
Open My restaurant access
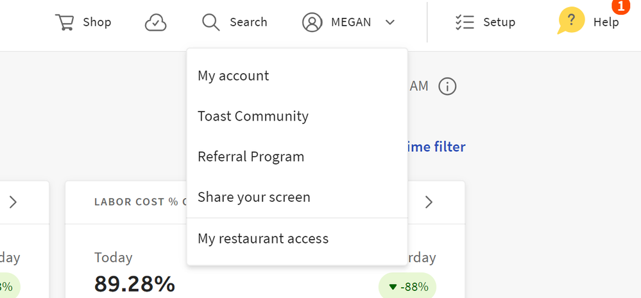(263, 238)
